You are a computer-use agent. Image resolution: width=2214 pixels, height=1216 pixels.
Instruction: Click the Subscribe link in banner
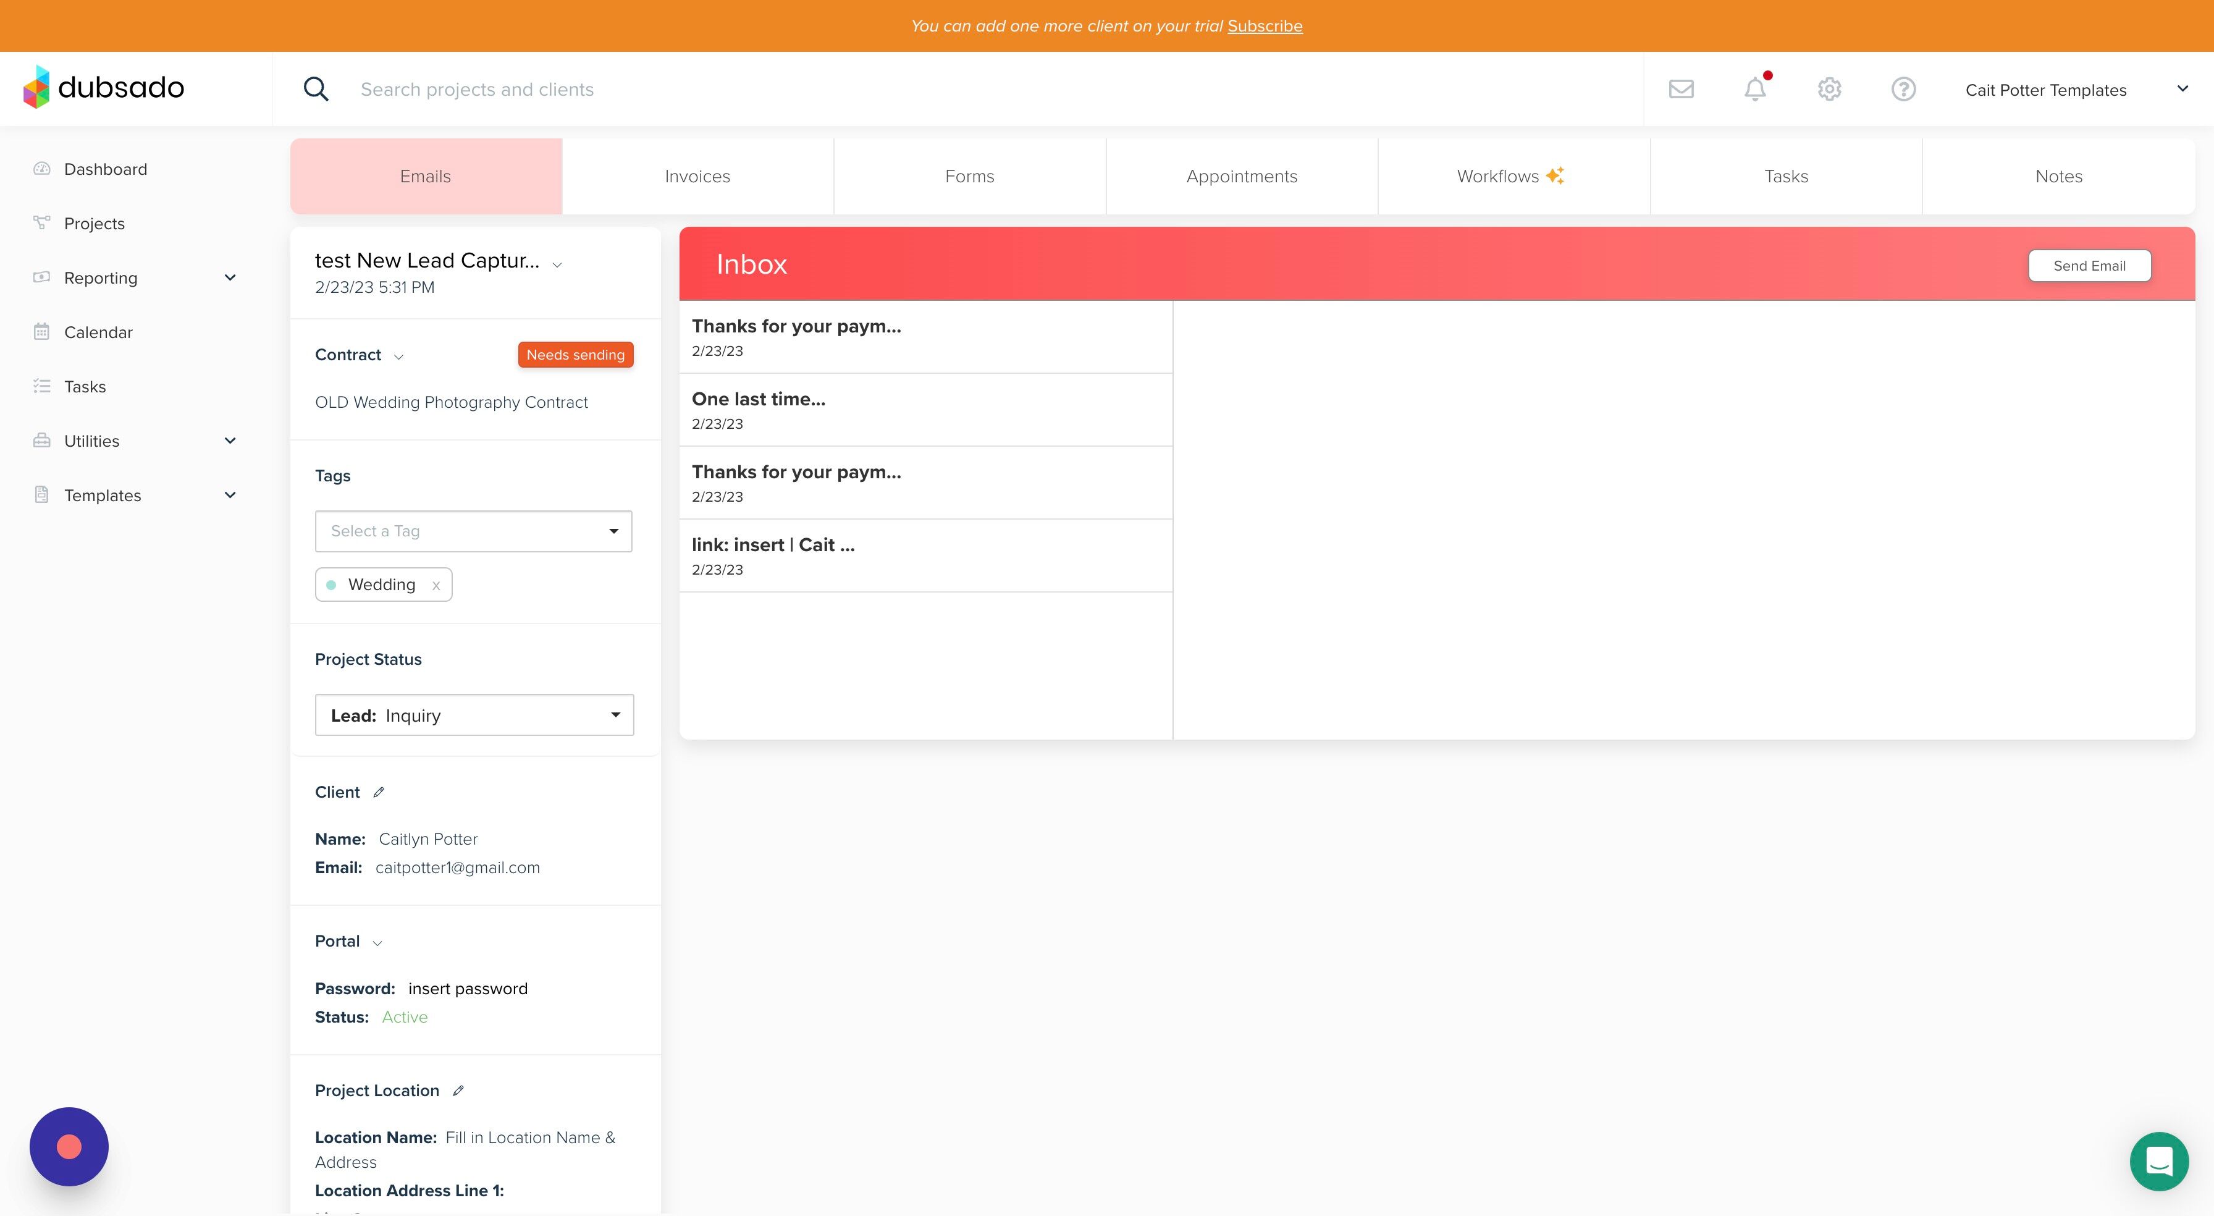click(1265, 26)
